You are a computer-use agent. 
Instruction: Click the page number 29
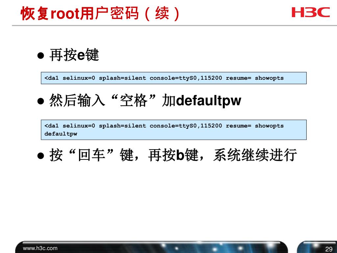click(x=329, y=249)
